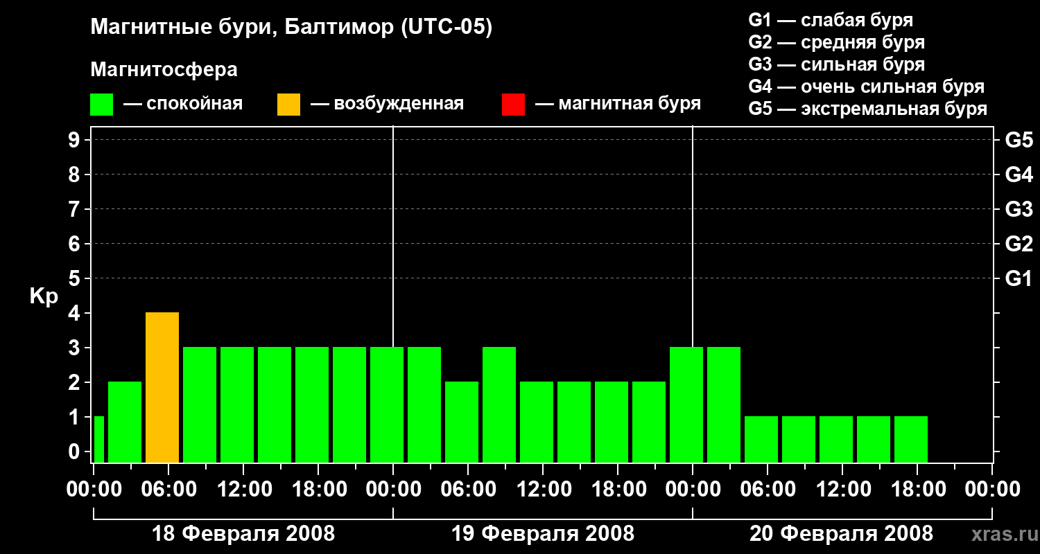Click the '18:00' time label under 18 February
The image size is (1040, 554).
click(x=318, y=489)
